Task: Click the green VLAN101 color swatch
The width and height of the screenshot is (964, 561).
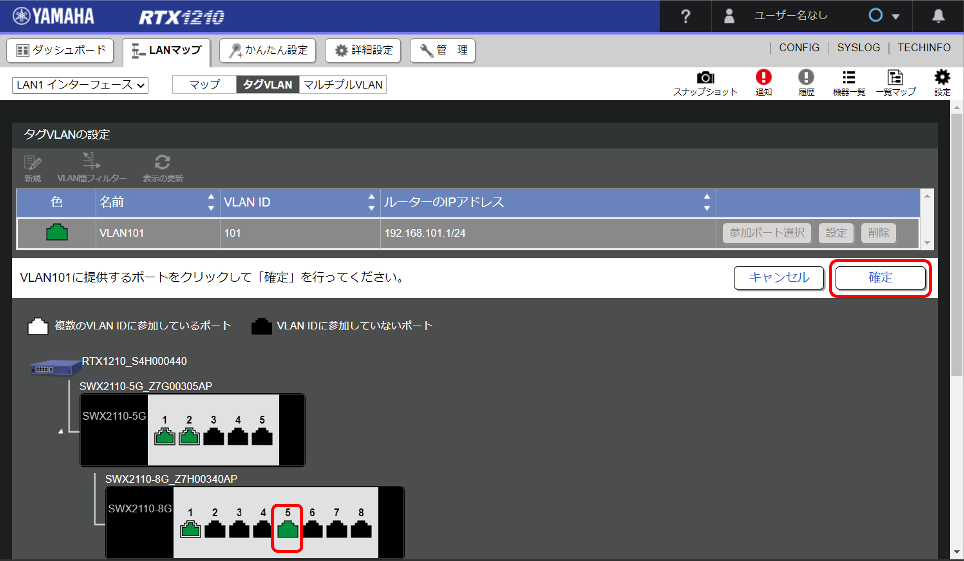Action: [57, 233]
